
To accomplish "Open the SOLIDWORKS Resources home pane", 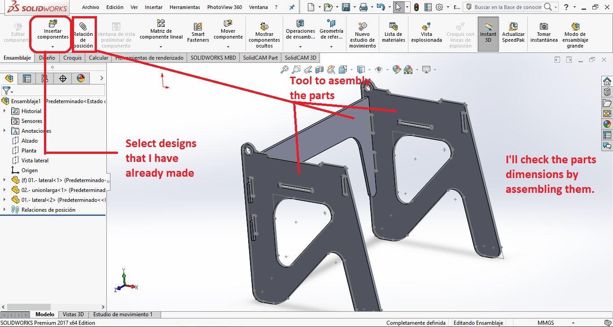I will [x=607, y=81].
